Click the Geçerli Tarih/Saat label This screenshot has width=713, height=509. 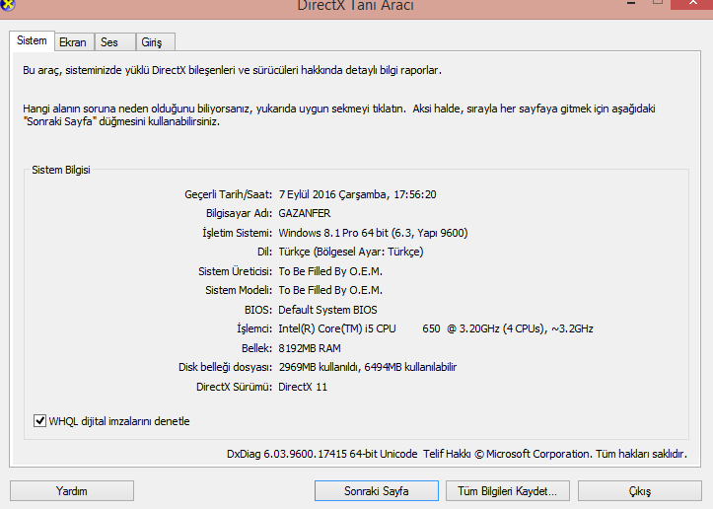[x=228, y=194]
